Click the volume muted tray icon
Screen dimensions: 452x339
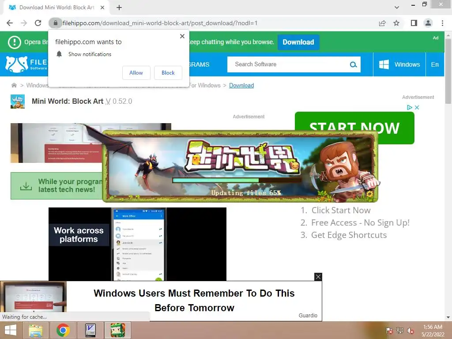(x=411, y=331)
